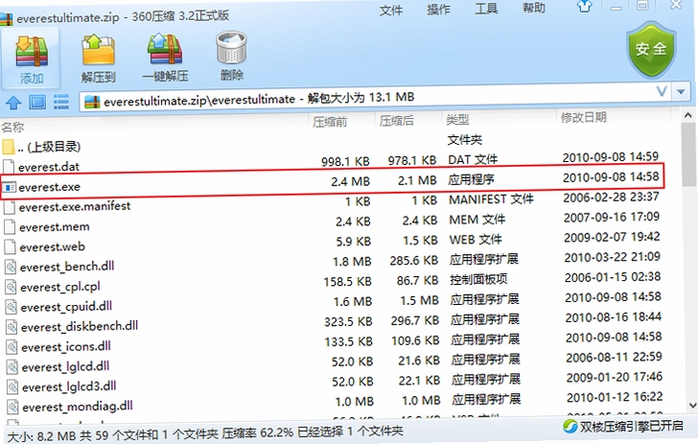
Task: Sort by 名称 column header
Action: [12, 128]
